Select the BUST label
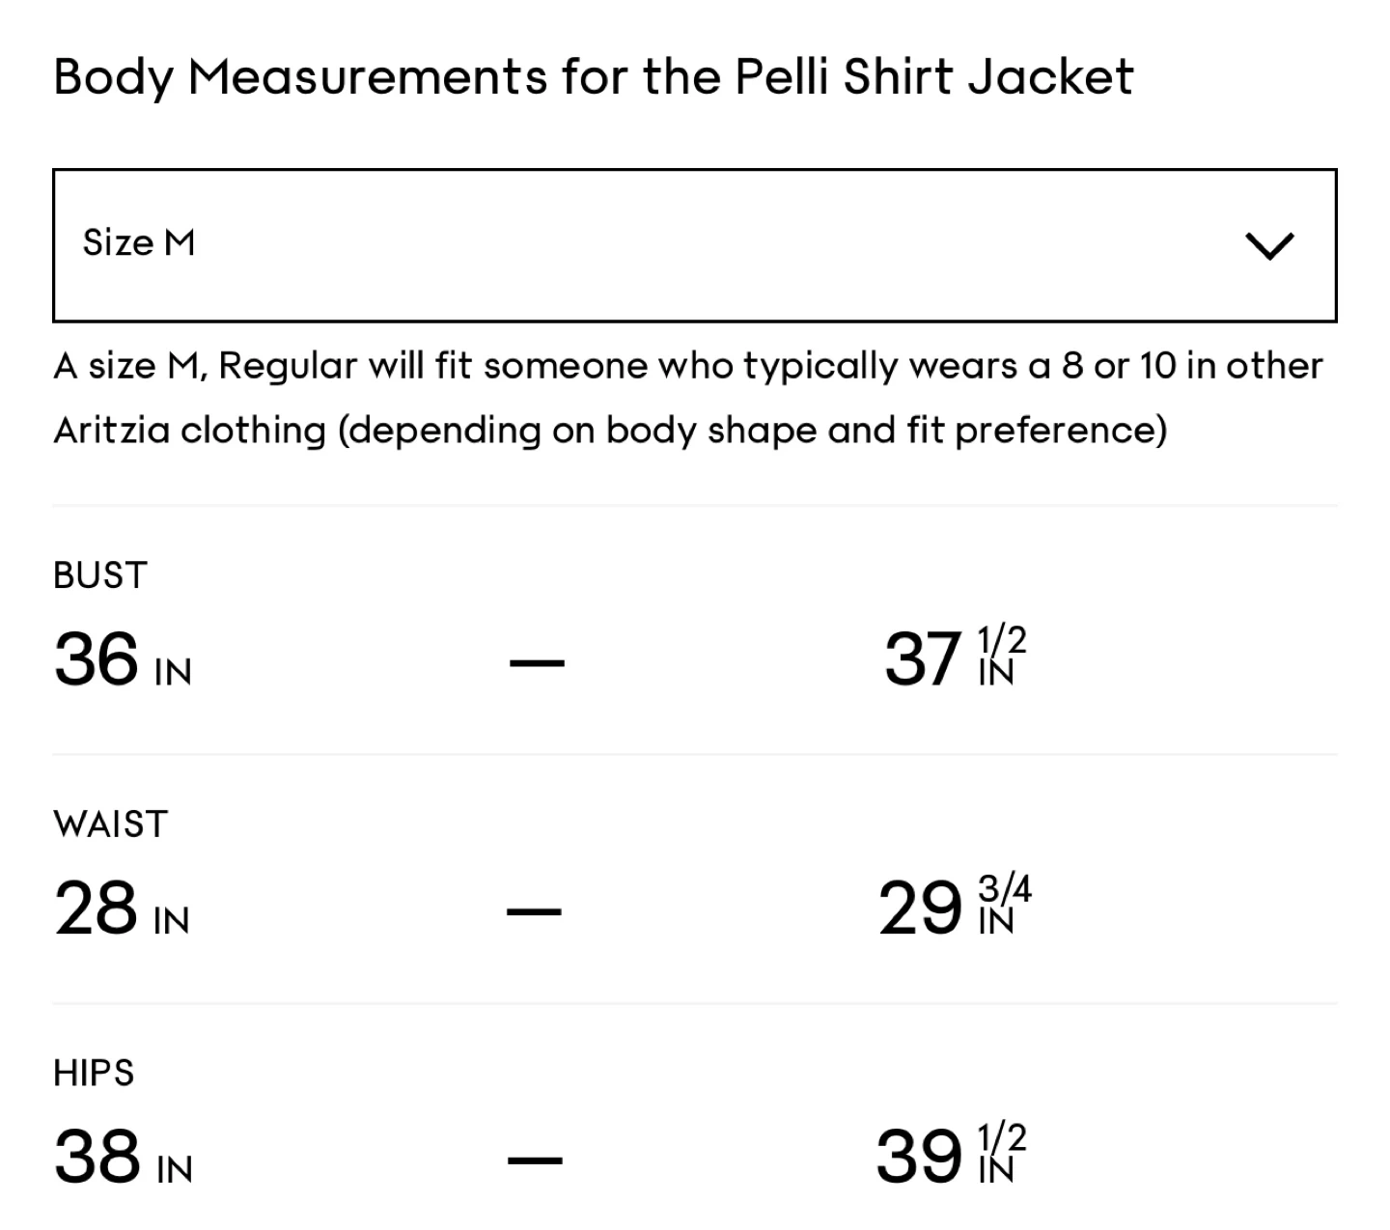This screenshot has height=1230, width=1390. coord(100,575)
